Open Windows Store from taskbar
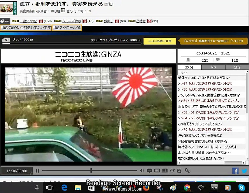249x193 pixels. 92,188
